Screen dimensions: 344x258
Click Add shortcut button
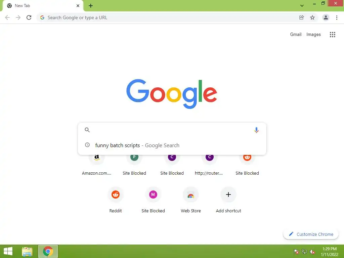pyautogui.click(x=228, y=200)
